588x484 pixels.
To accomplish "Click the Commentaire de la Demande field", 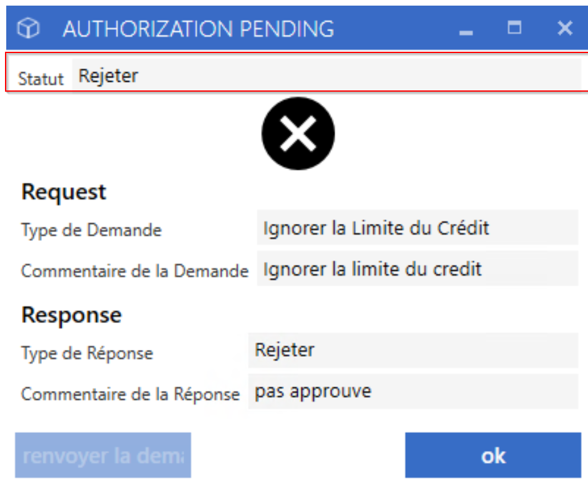I will tap(418, 268).
